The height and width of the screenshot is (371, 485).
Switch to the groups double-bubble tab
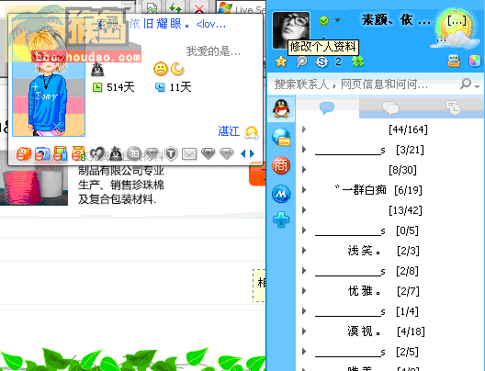pos(390,107)
